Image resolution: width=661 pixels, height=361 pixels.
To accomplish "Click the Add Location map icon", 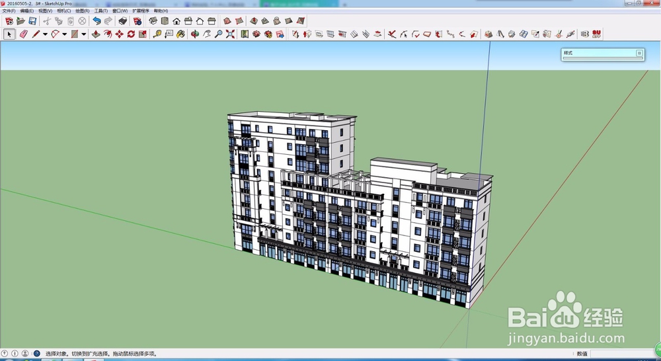I will click(245, 34).
